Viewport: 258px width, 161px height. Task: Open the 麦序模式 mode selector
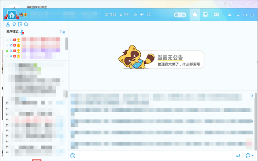click(12, 31)
